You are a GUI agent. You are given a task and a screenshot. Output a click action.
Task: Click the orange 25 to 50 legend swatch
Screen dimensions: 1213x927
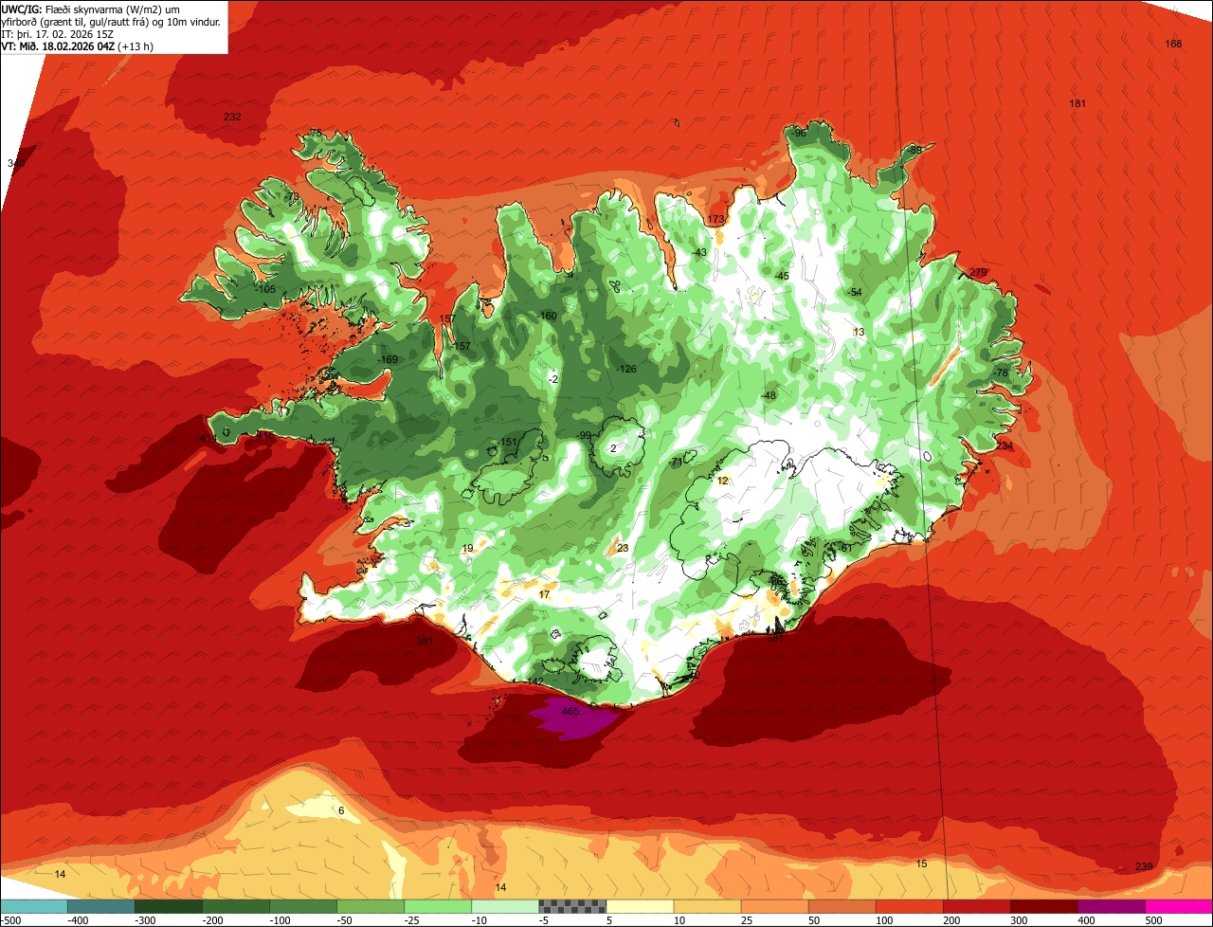[775, 906]
